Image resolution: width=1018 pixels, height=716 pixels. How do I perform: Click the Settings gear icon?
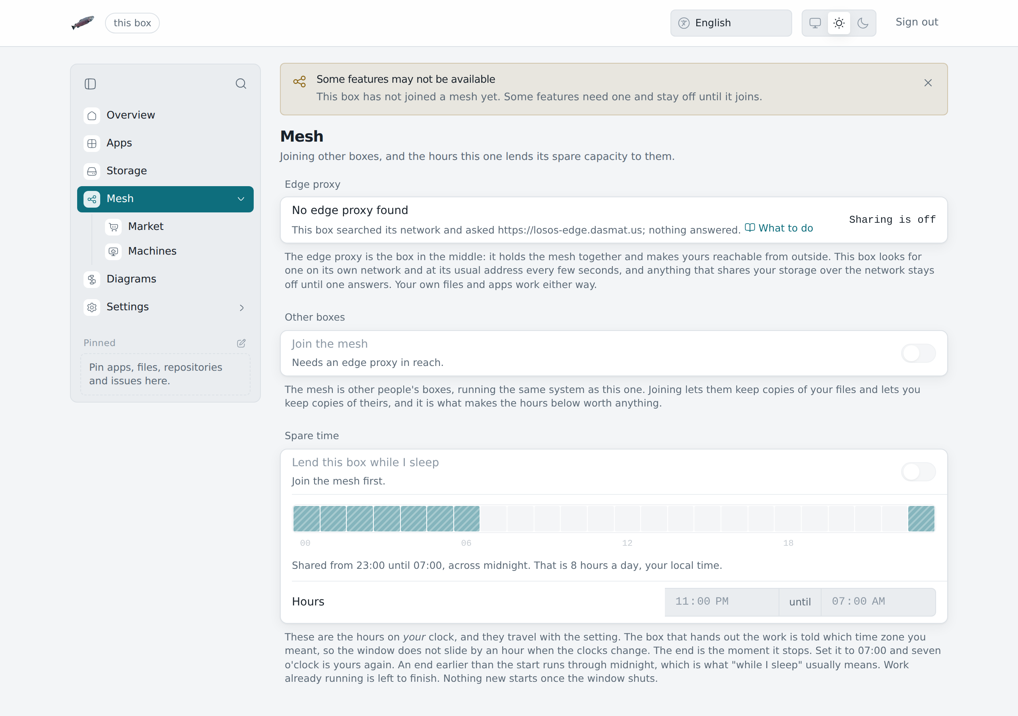click(92, 307)
